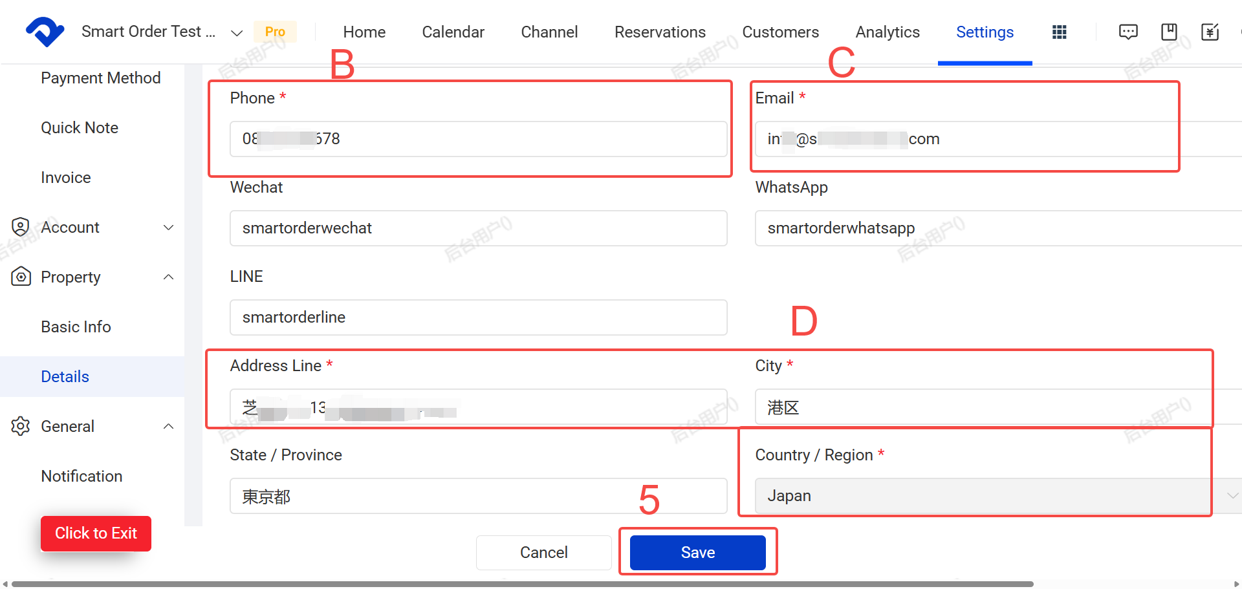Open Invoice in sidebar
1242x589 pixels.
[66, 177]
